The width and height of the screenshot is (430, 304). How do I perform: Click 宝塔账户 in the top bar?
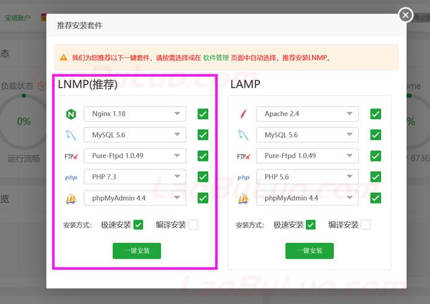click(18, 18)
